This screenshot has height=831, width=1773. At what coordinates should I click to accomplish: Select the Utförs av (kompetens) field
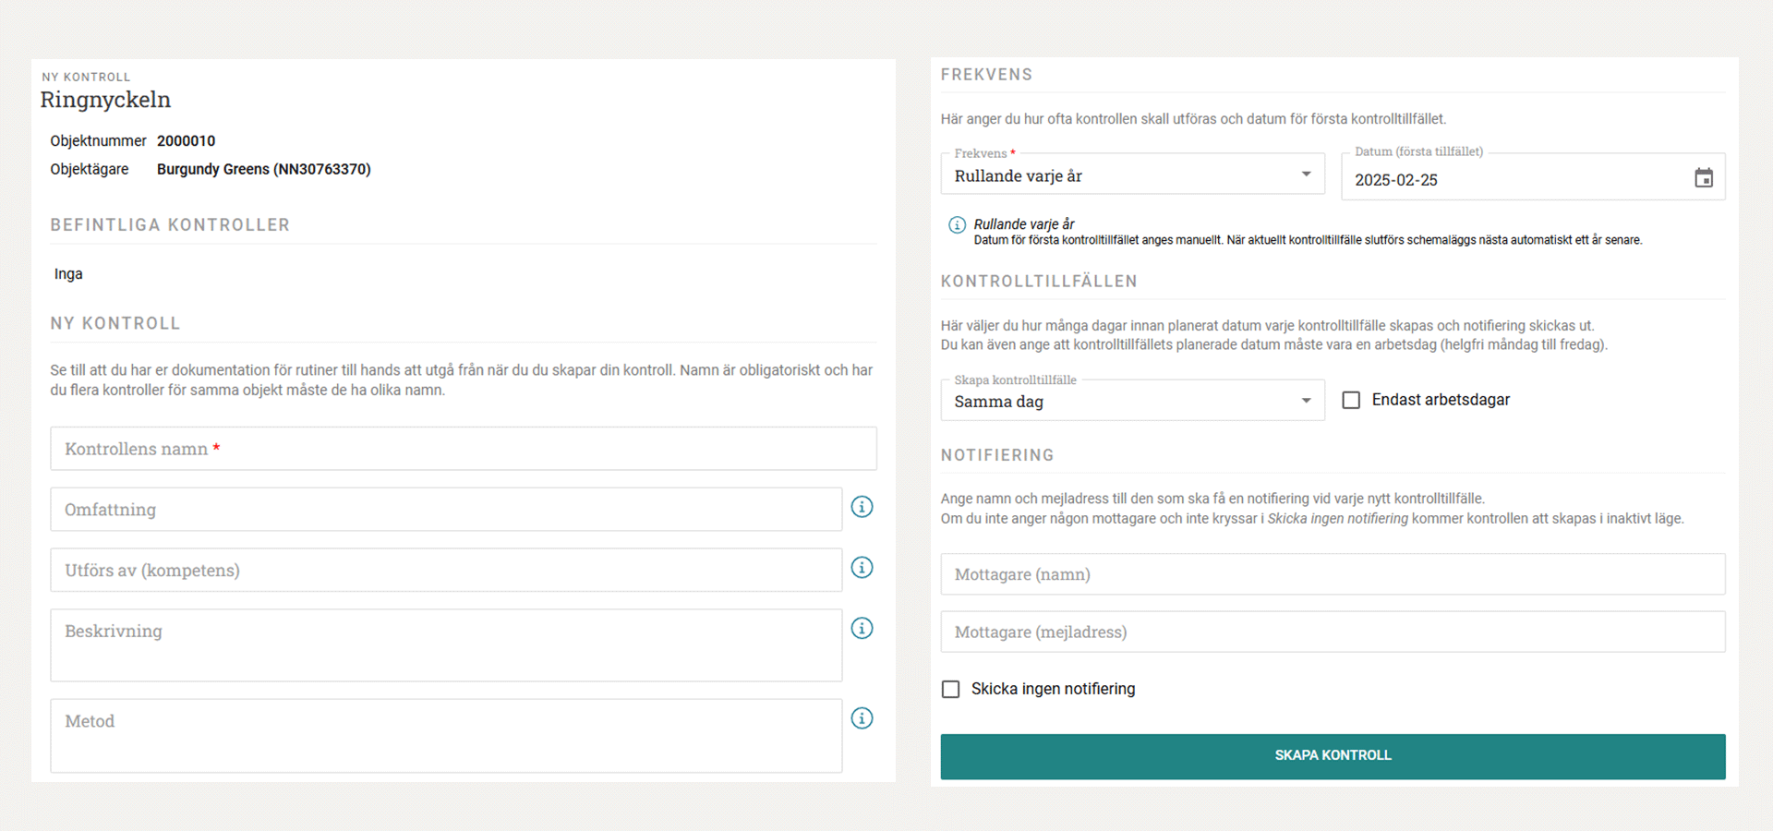pyautogui.click(x=446, y=571)
